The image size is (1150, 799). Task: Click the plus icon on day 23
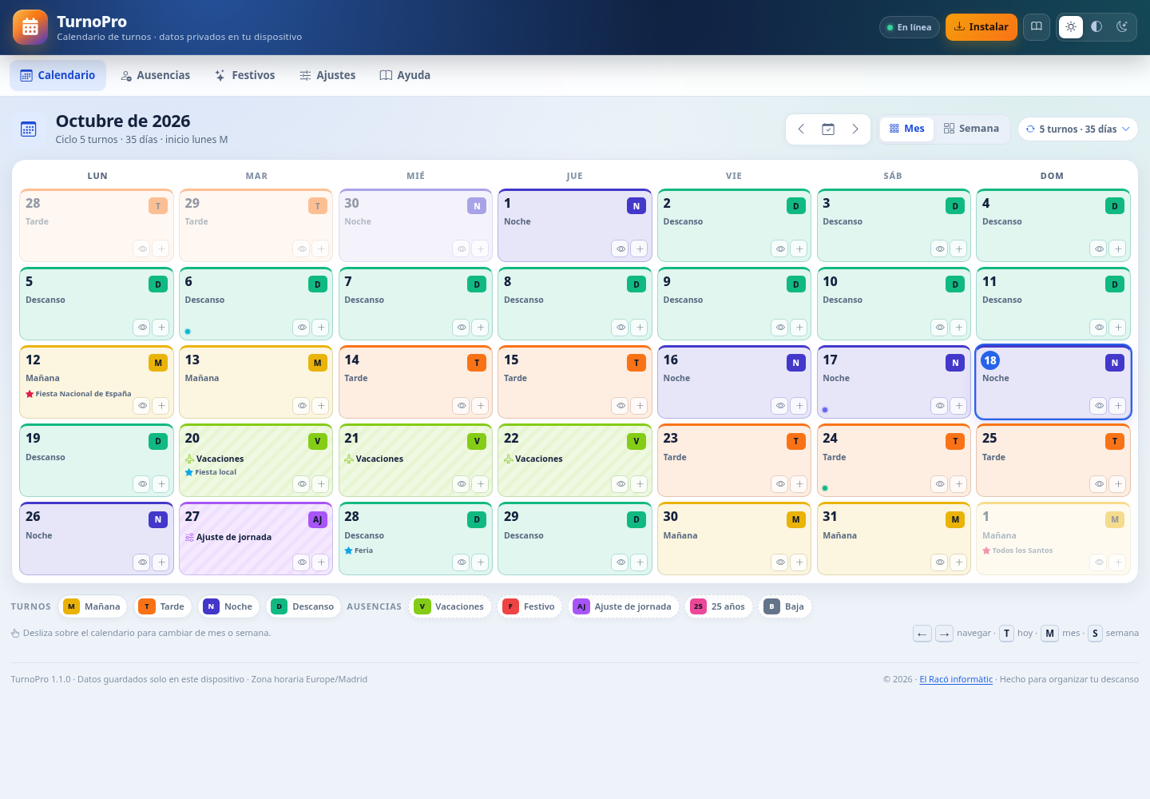click(799, 484)
